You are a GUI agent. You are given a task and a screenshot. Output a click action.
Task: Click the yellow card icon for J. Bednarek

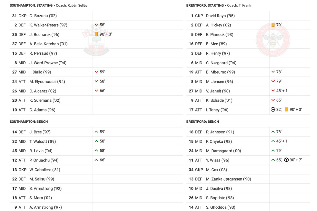coord(96,34)
